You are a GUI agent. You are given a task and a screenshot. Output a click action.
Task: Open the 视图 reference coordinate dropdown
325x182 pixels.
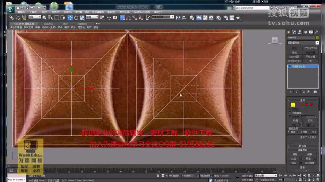(92, 17)
